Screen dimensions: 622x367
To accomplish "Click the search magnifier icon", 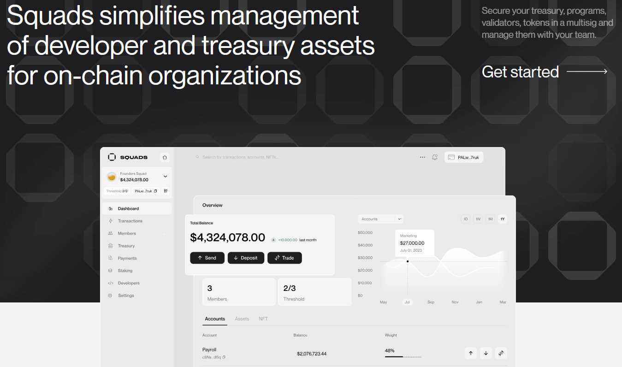I will (198, 157).
